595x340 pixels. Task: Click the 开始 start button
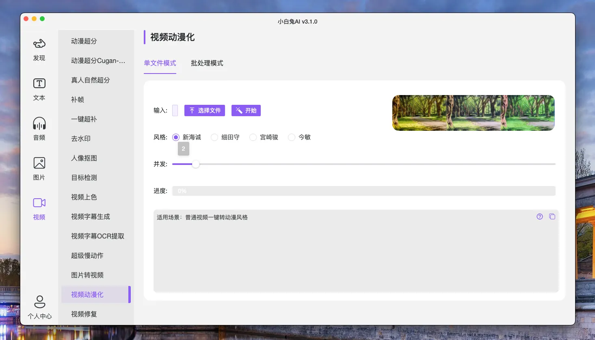click(x=246, y=110)
